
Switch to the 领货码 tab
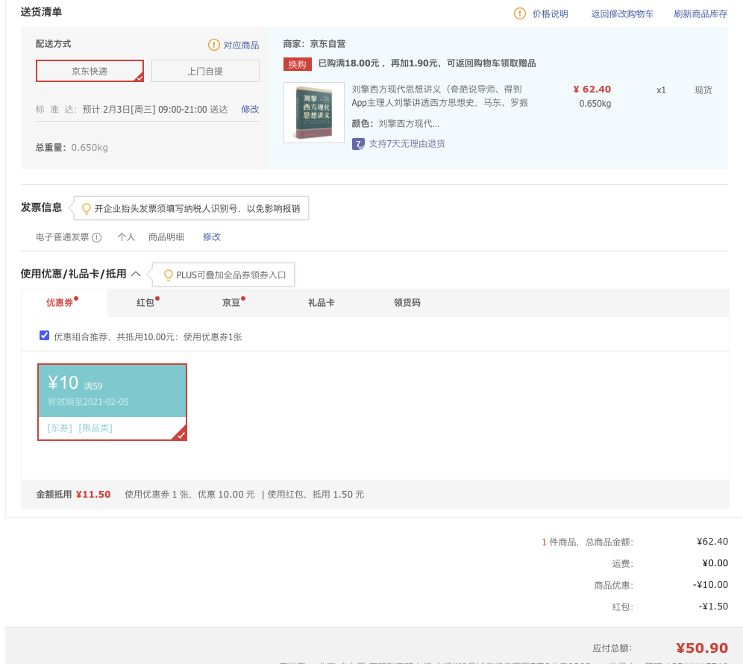pos(407,302)
